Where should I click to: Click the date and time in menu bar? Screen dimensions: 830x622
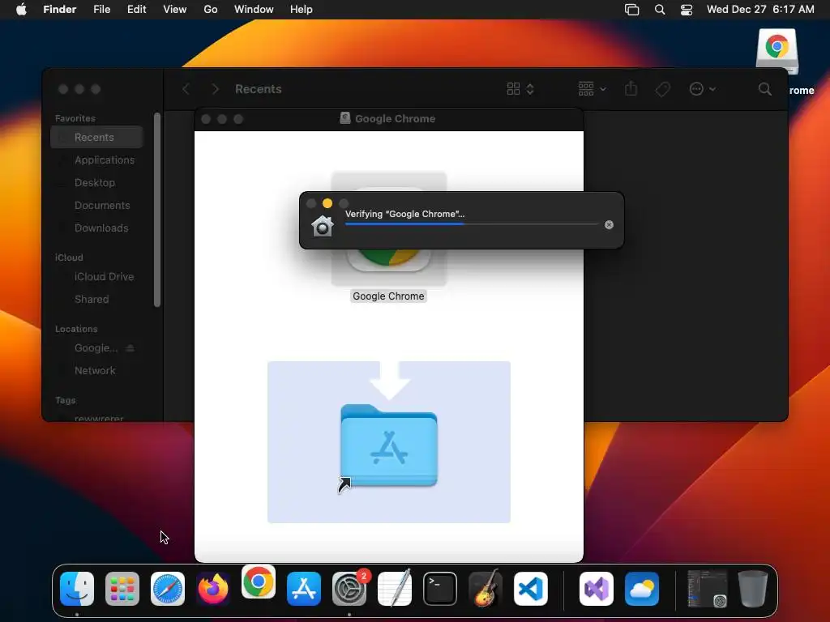(760, 10)
